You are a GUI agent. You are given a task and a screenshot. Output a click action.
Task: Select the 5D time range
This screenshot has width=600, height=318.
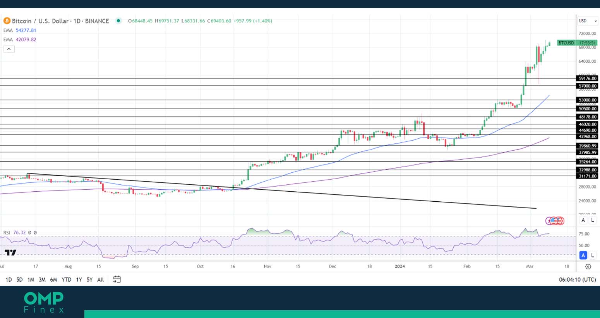click(x=19, y=280)
